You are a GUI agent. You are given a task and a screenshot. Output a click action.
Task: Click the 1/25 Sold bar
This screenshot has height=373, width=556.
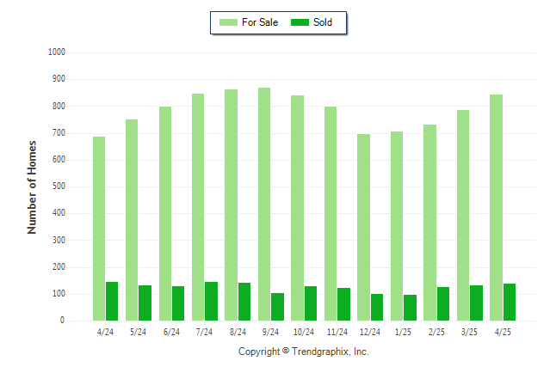410,308
